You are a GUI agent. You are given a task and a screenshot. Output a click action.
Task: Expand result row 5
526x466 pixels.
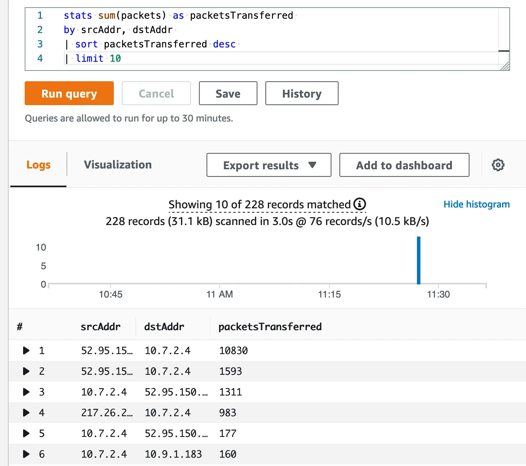pyautogui.click(x=26, y=433)
